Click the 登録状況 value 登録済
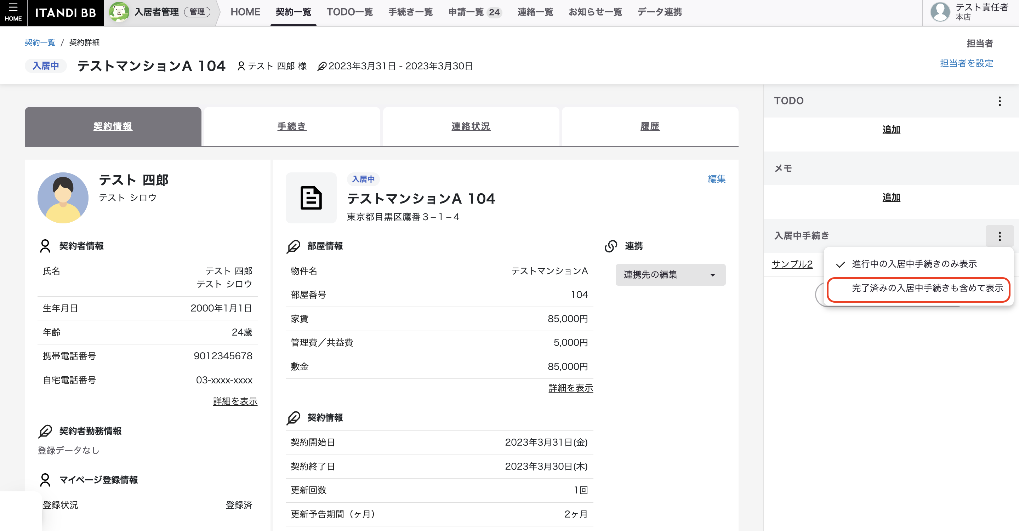 click(x=239, y=505)
